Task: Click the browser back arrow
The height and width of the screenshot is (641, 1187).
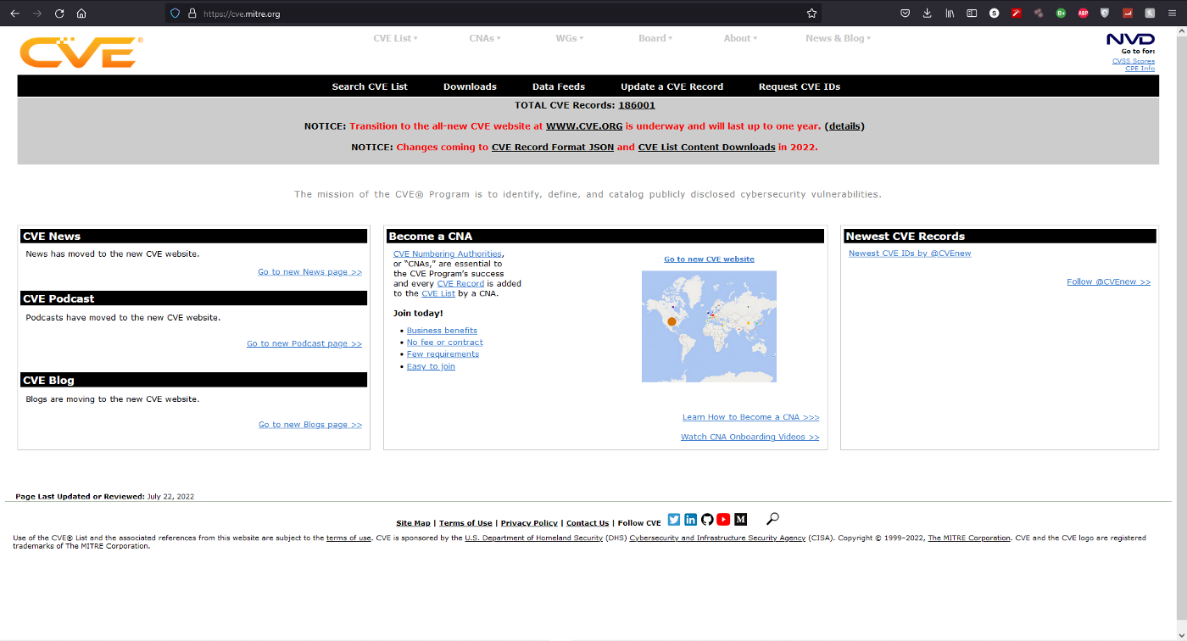Action: click(x=14, y=14)
